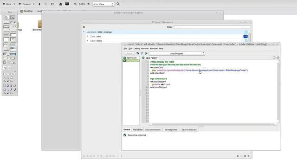297x167 pixels.
Task: Select the openCard handler in list
Action: pos(131,58)
